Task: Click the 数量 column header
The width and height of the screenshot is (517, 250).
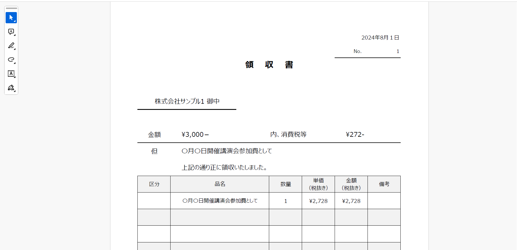Action: point(285,184)
